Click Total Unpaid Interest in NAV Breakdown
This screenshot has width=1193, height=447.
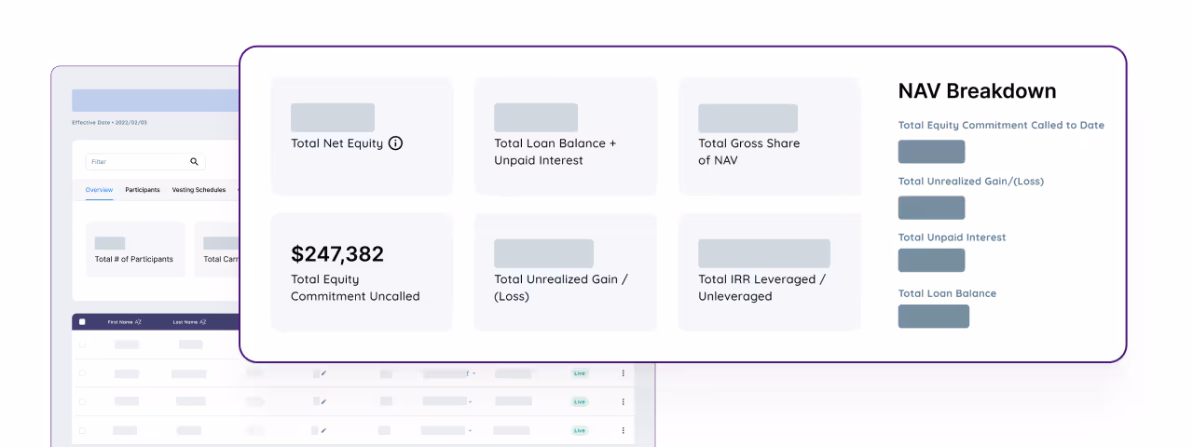tap(952, 237)
